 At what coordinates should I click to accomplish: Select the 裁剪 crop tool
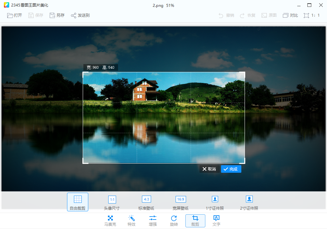pos(195,220)
